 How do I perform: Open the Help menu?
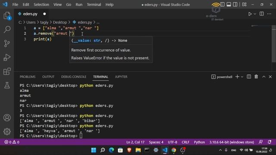click(x=109, y=5)
